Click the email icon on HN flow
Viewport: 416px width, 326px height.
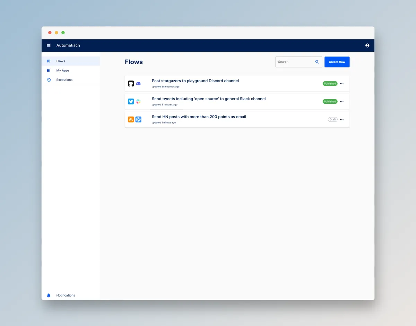[x=138, y=120]
